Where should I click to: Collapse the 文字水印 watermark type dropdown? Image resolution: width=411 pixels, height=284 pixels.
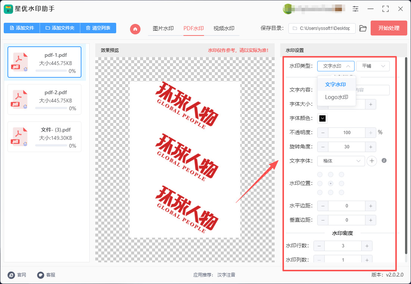point(336,66)
